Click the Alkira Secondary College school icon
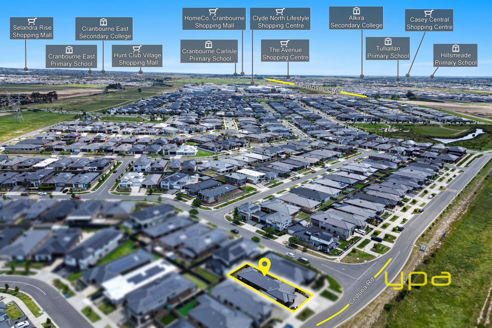 (x=356, y=11)
